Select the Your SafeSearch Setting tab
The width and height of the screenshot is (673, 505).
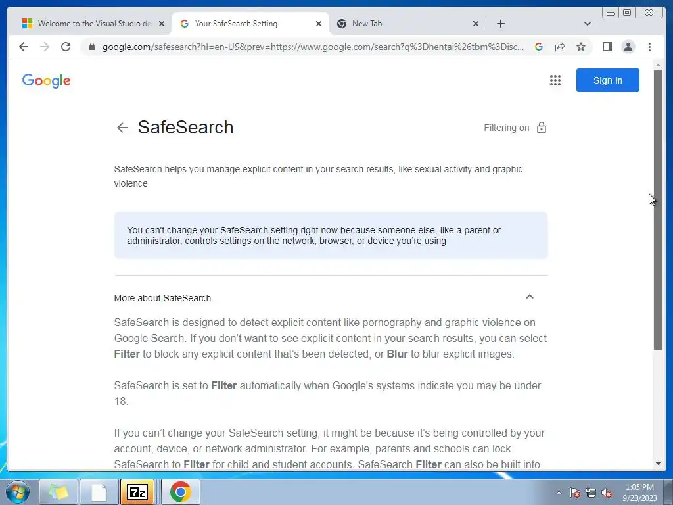click(250, 24)
